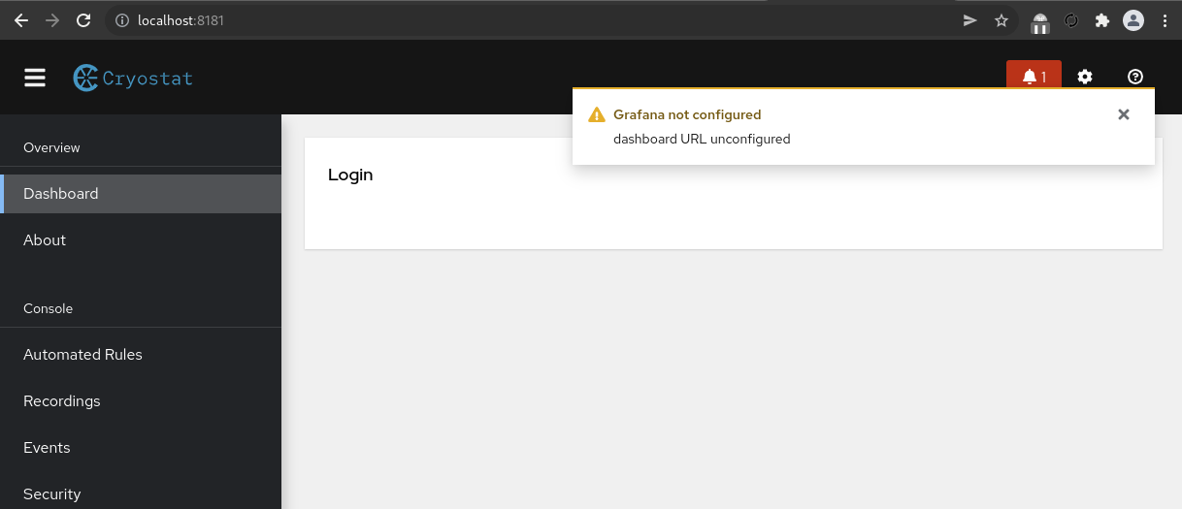Click the first browser extension icon

[1040, 21]
